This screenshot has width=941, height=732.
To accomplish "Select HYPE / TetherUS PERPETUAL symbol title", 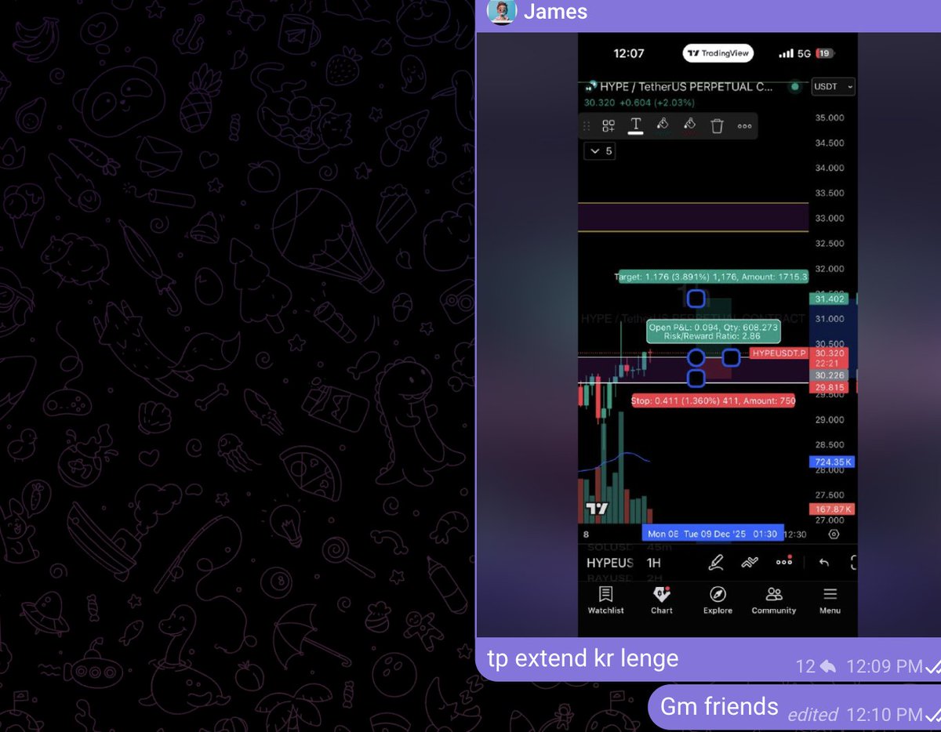I will click(x=687, y=87).
